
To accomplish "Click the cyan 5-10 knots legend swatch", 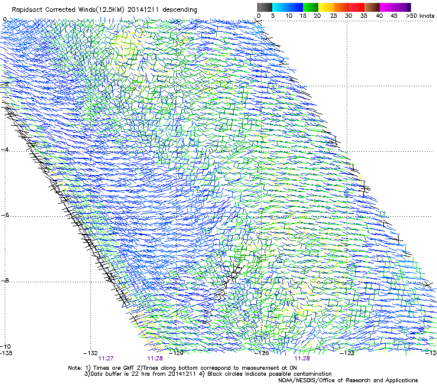I will pyautogui.click(x=280, y=7).
